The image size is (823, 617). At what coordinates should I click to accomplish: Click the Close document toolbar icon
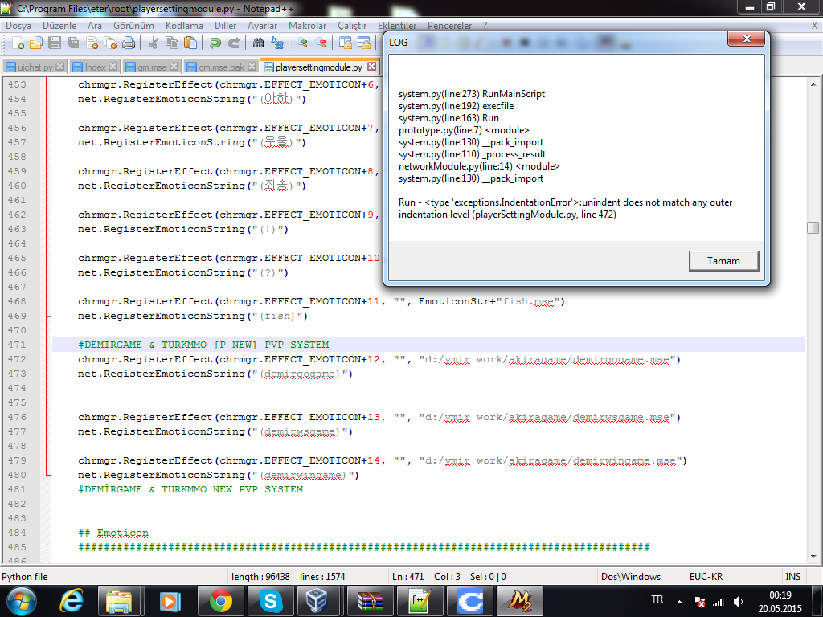click(92, 43)
